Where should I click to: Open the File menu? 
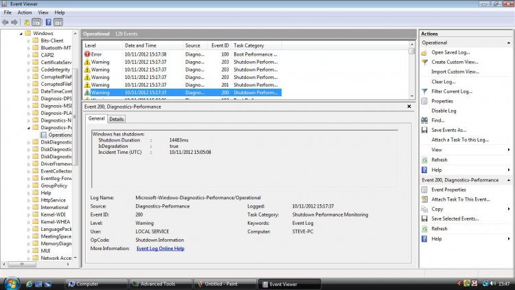[x=8, y=12]
